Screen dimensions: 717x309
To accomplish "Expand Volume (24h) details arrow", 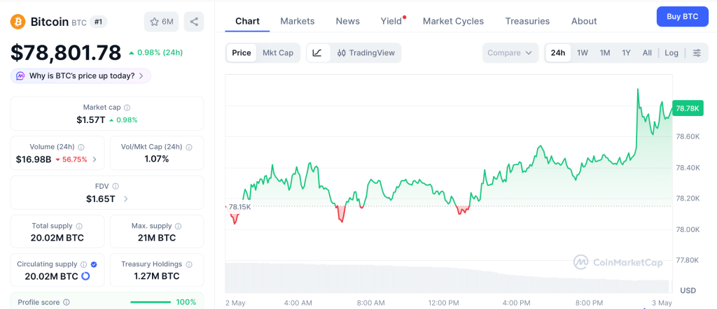I will click(95, 159).
